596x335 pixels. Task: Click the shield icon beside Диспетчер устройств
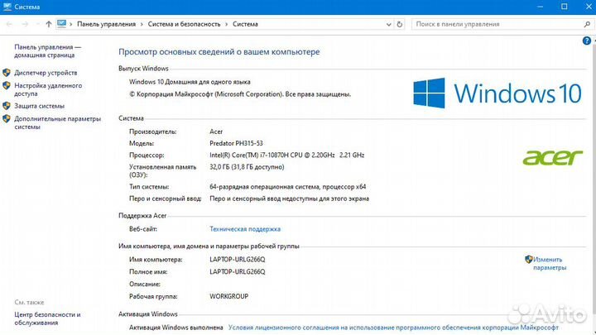point(7,73)
